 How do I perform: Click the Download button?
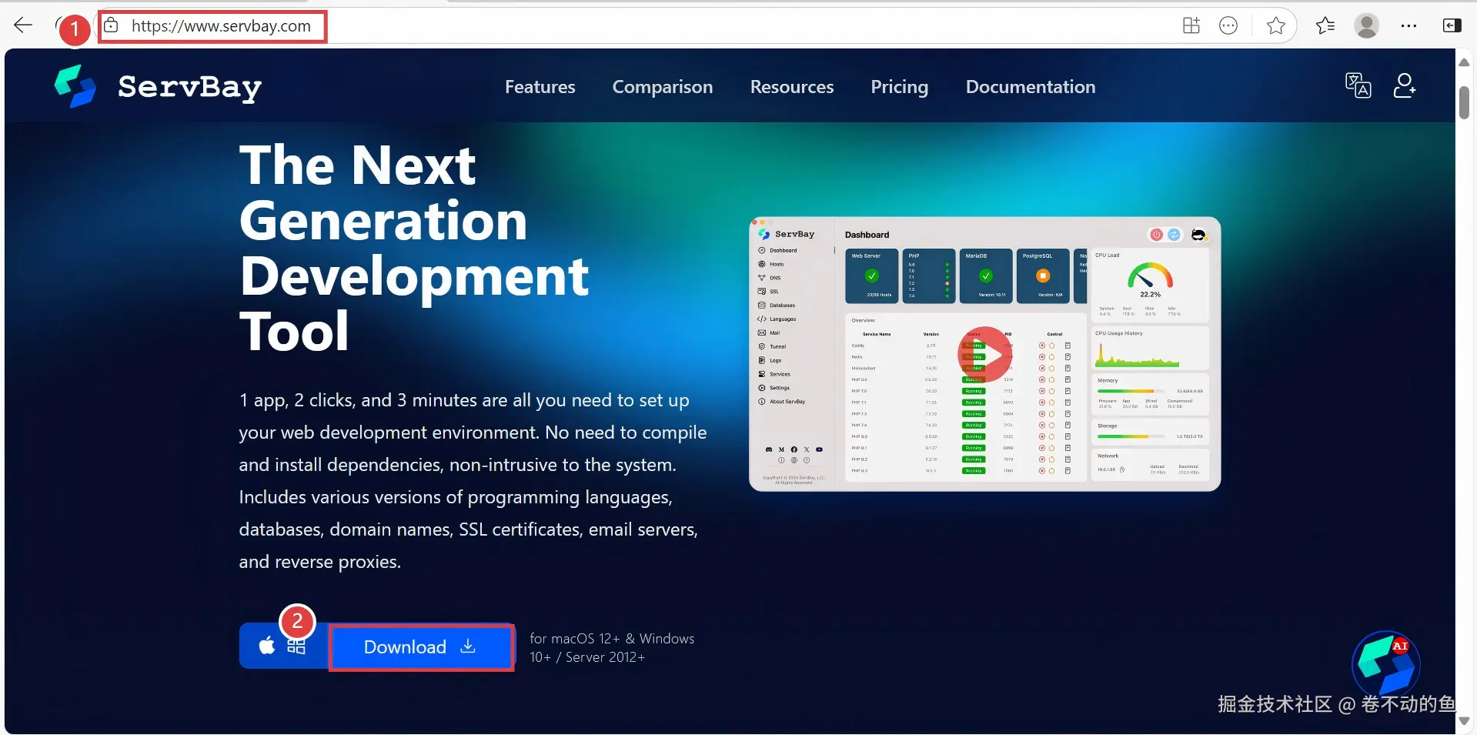tap(421, 647)
